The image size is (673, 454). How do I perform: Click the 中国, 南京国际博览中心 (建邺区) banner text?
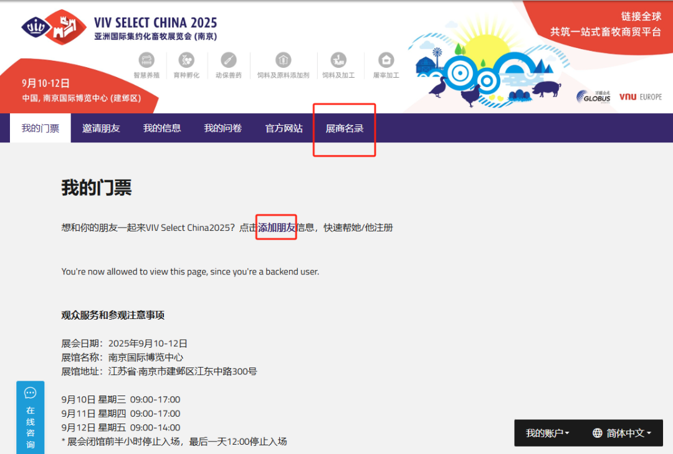pyautogui.click(x=82, y=98)
